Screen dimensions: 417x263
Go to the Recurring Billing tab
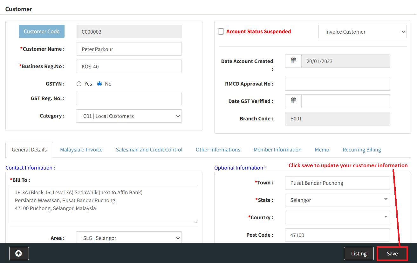[362, 150]
